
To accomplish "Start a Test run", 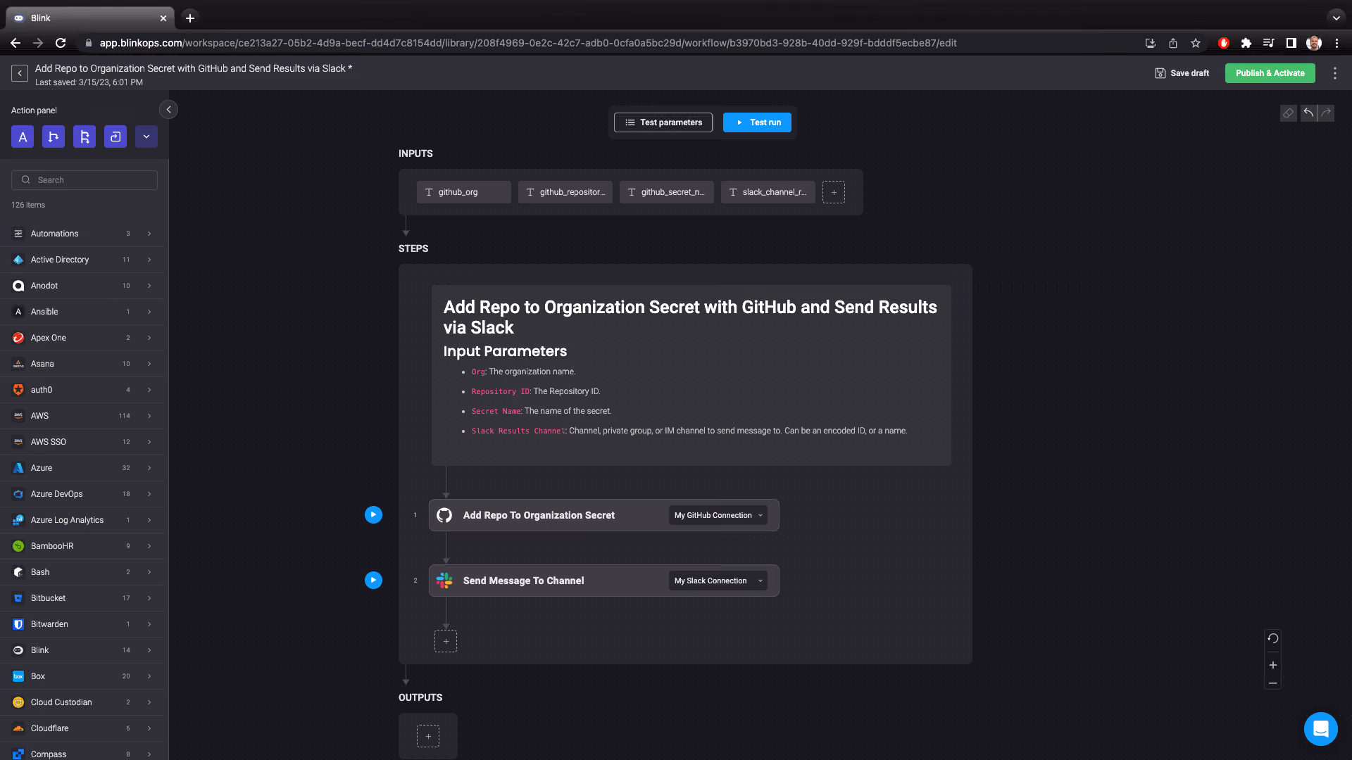I will click(x=757, y=122).
